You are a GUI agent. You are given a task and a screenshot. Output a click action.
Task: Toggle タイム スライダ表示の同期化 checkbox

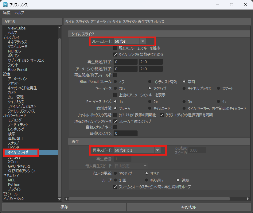coord(115,115)
